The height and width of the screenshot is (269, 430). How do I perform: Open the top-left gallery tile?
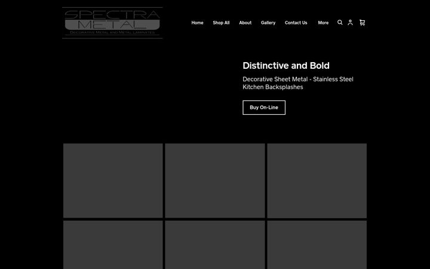tap(113, 181)
